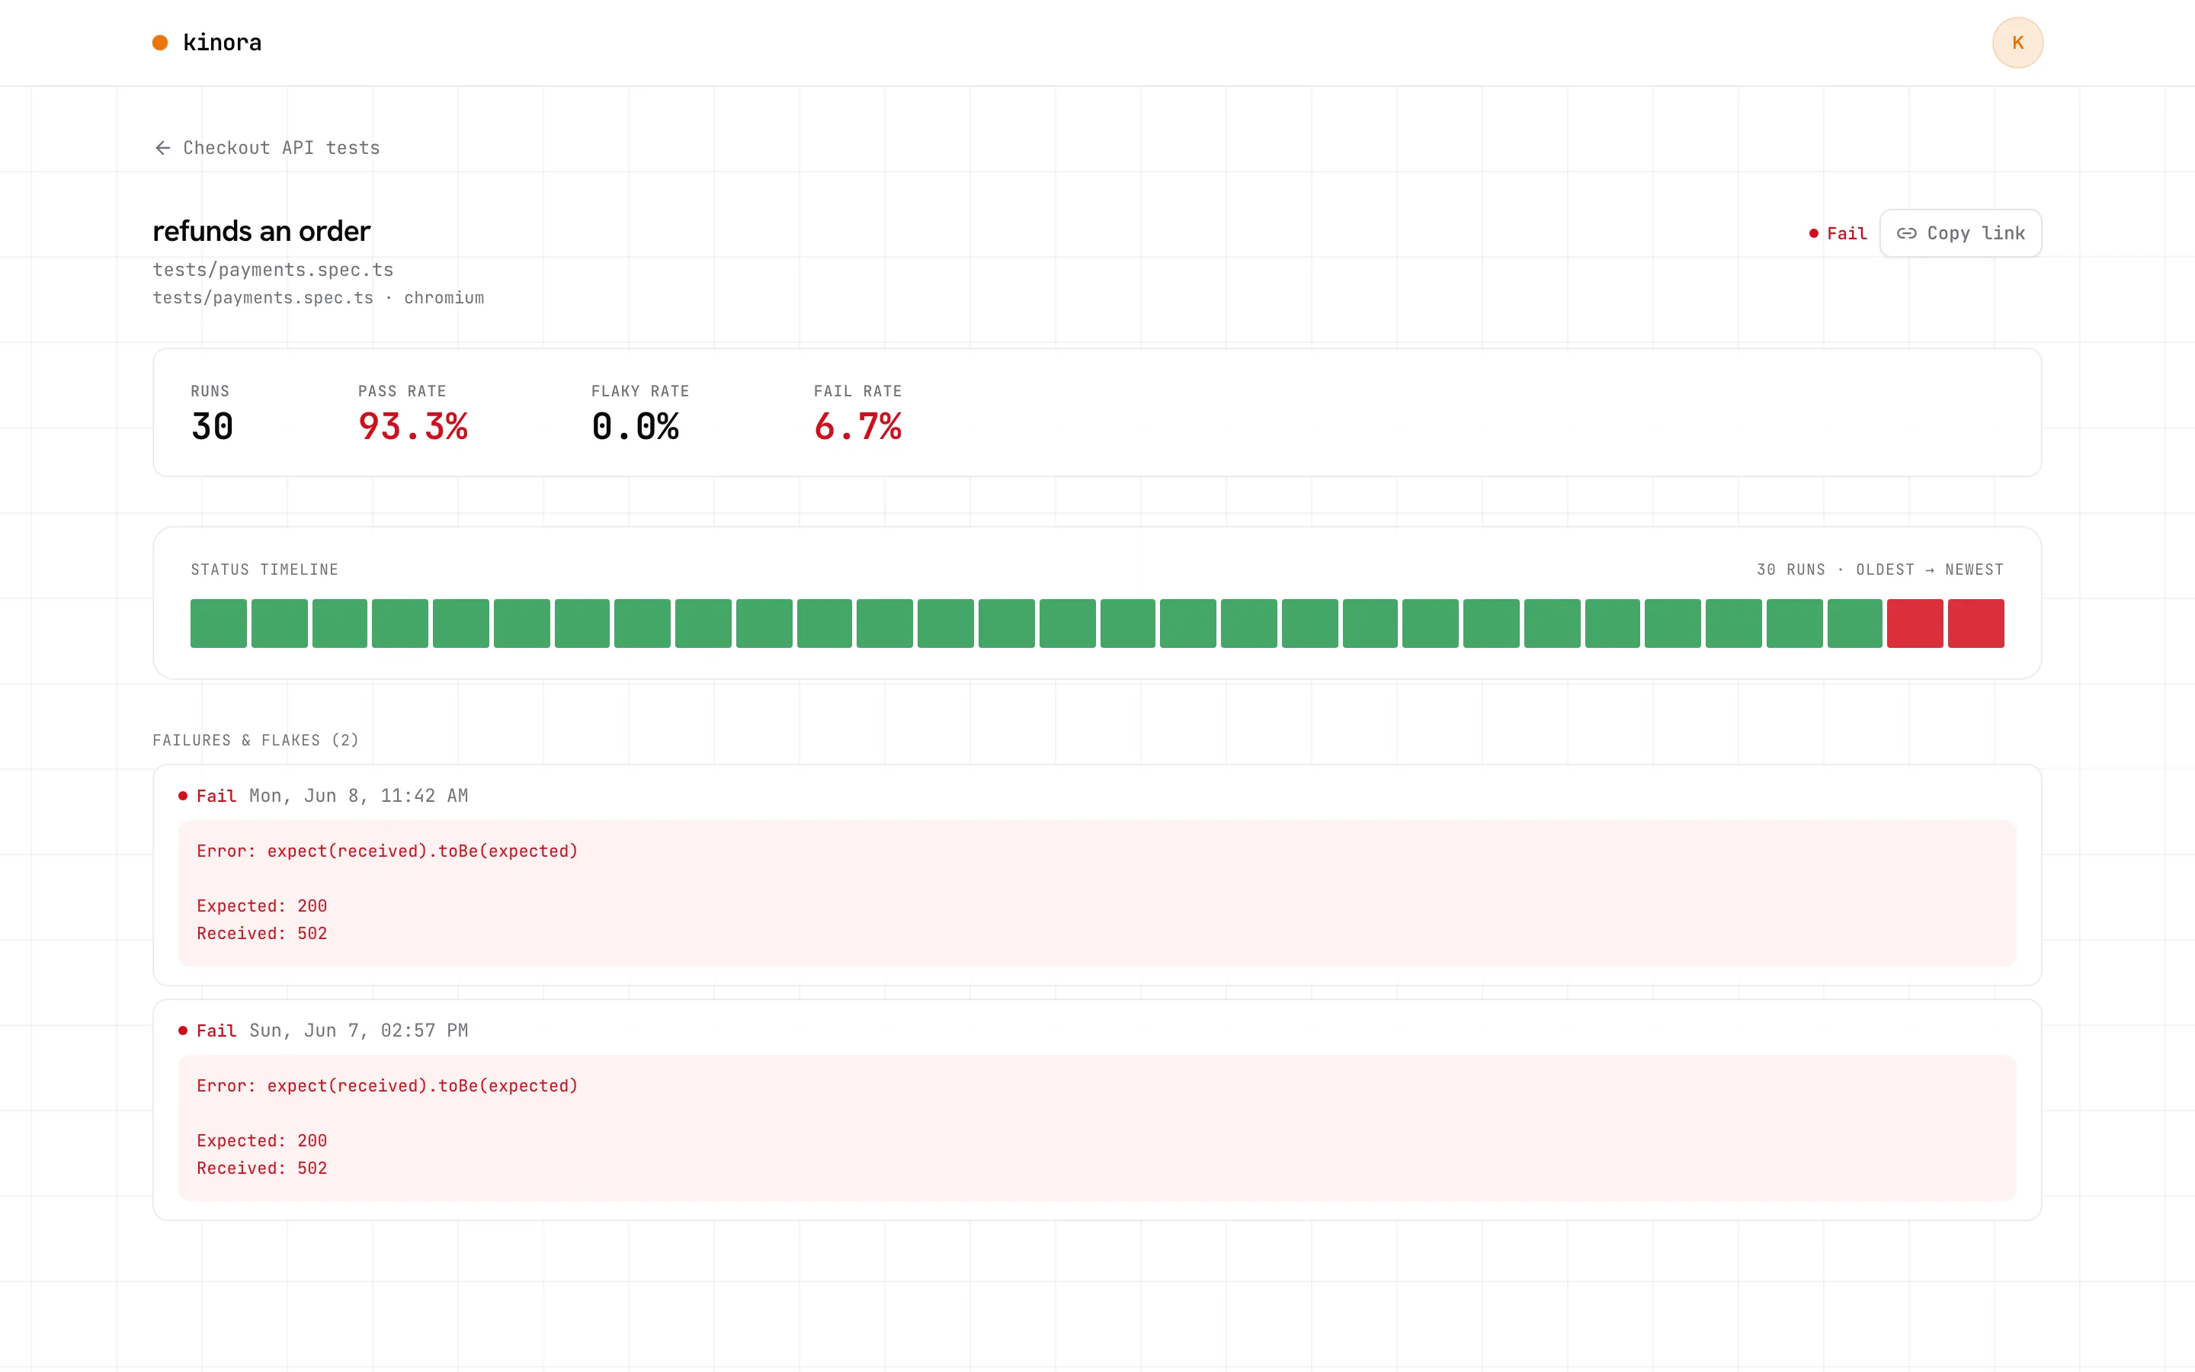Image resolution: width=2195 pixels, height=1372 pixels.
Task: Go back to Checkout API tests
Action: pyautogui.click(x=267, y=148)
